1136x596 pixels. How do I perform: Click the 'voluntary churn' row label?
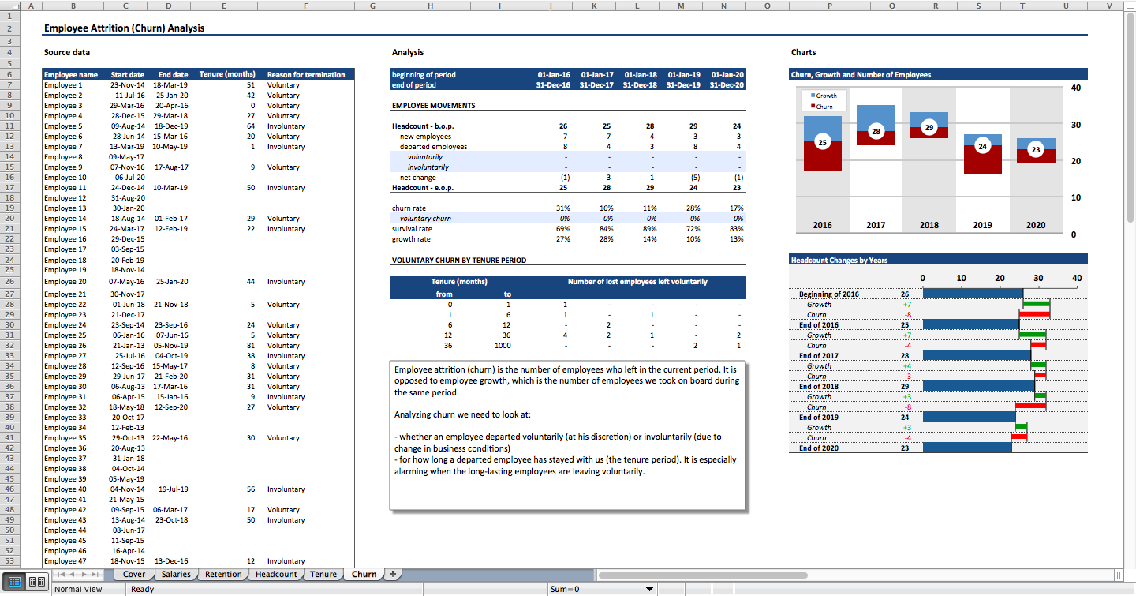426,219
